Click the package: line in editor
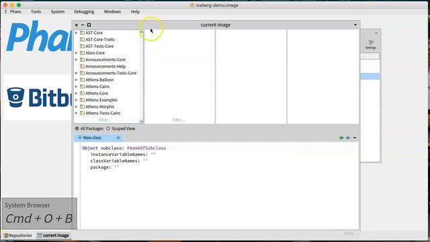The width and height of the screenshot is (430, 242). [x=105, y=167]
